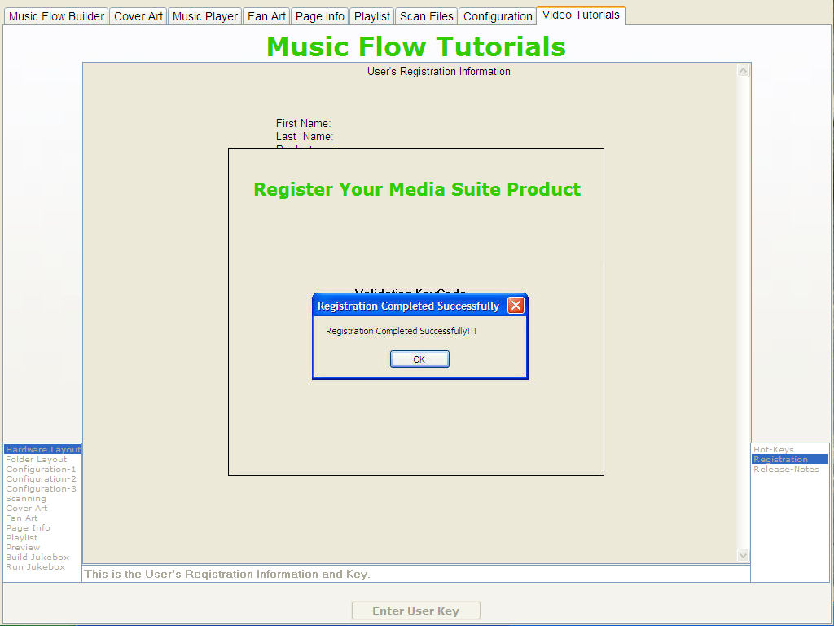Click OK in the registration success dialog

[419, 359]
